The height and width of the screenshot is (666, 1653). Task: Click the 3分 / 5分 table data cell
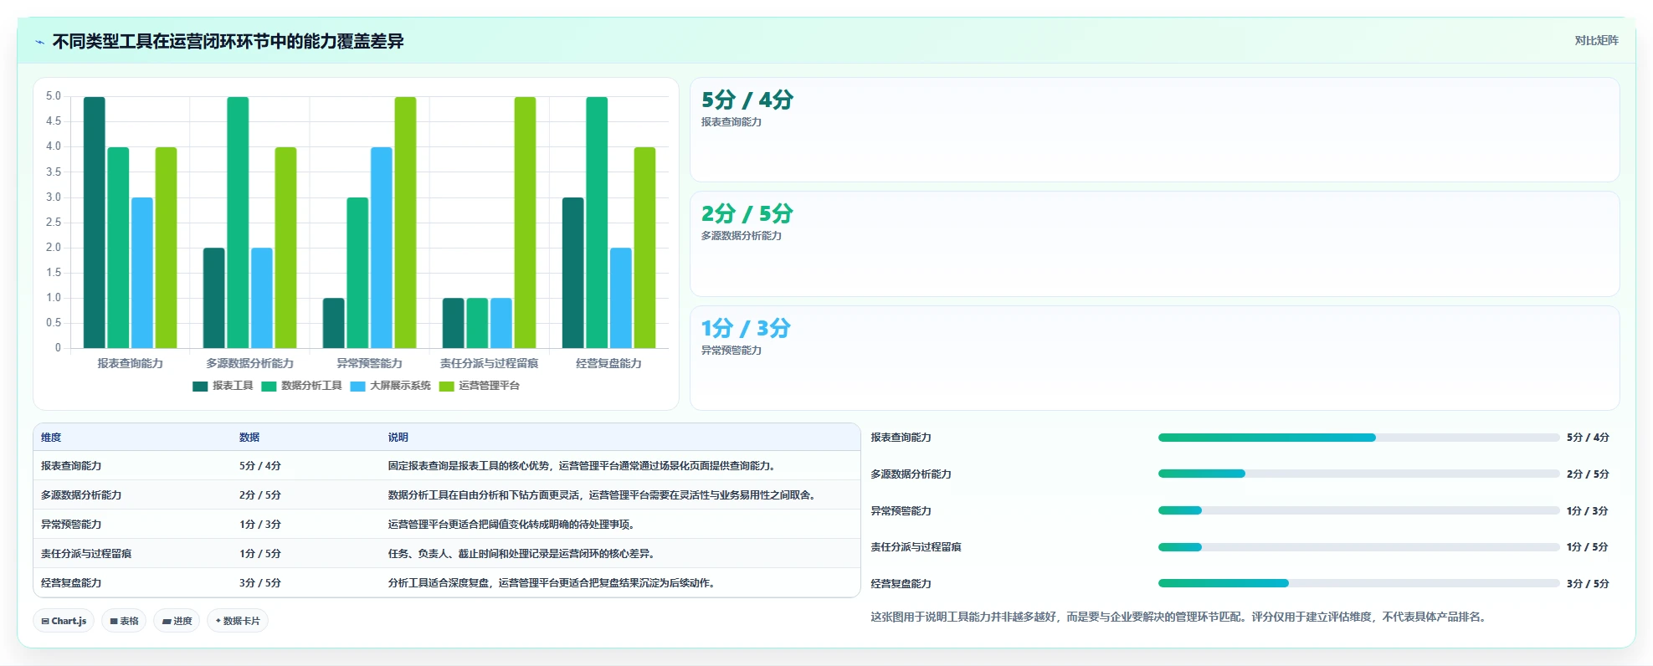pos(260,583)
